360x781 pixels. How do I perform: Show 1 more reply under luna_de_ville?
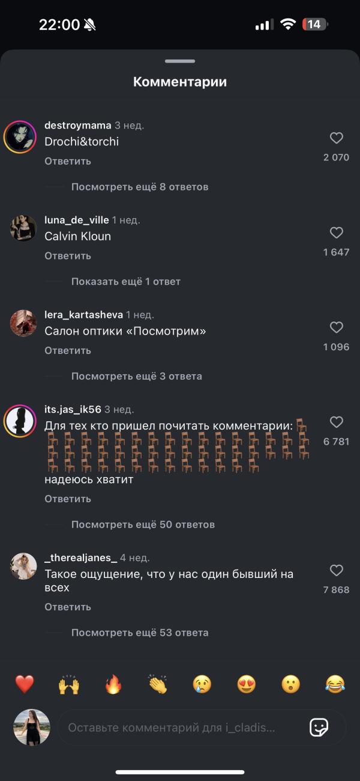tap(125, 281)
